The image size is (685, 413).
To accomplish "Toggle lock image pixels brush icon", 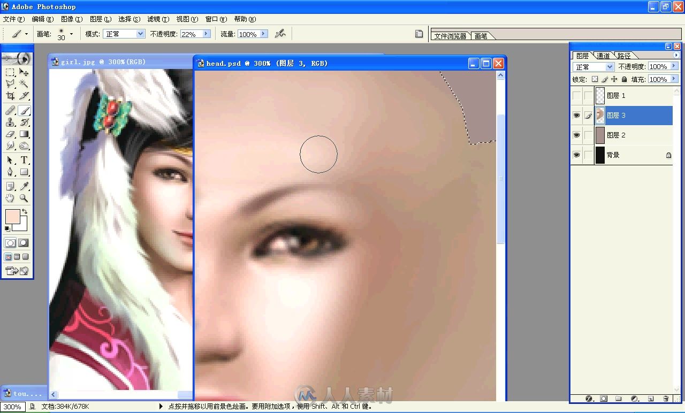I will coord(604,79).
